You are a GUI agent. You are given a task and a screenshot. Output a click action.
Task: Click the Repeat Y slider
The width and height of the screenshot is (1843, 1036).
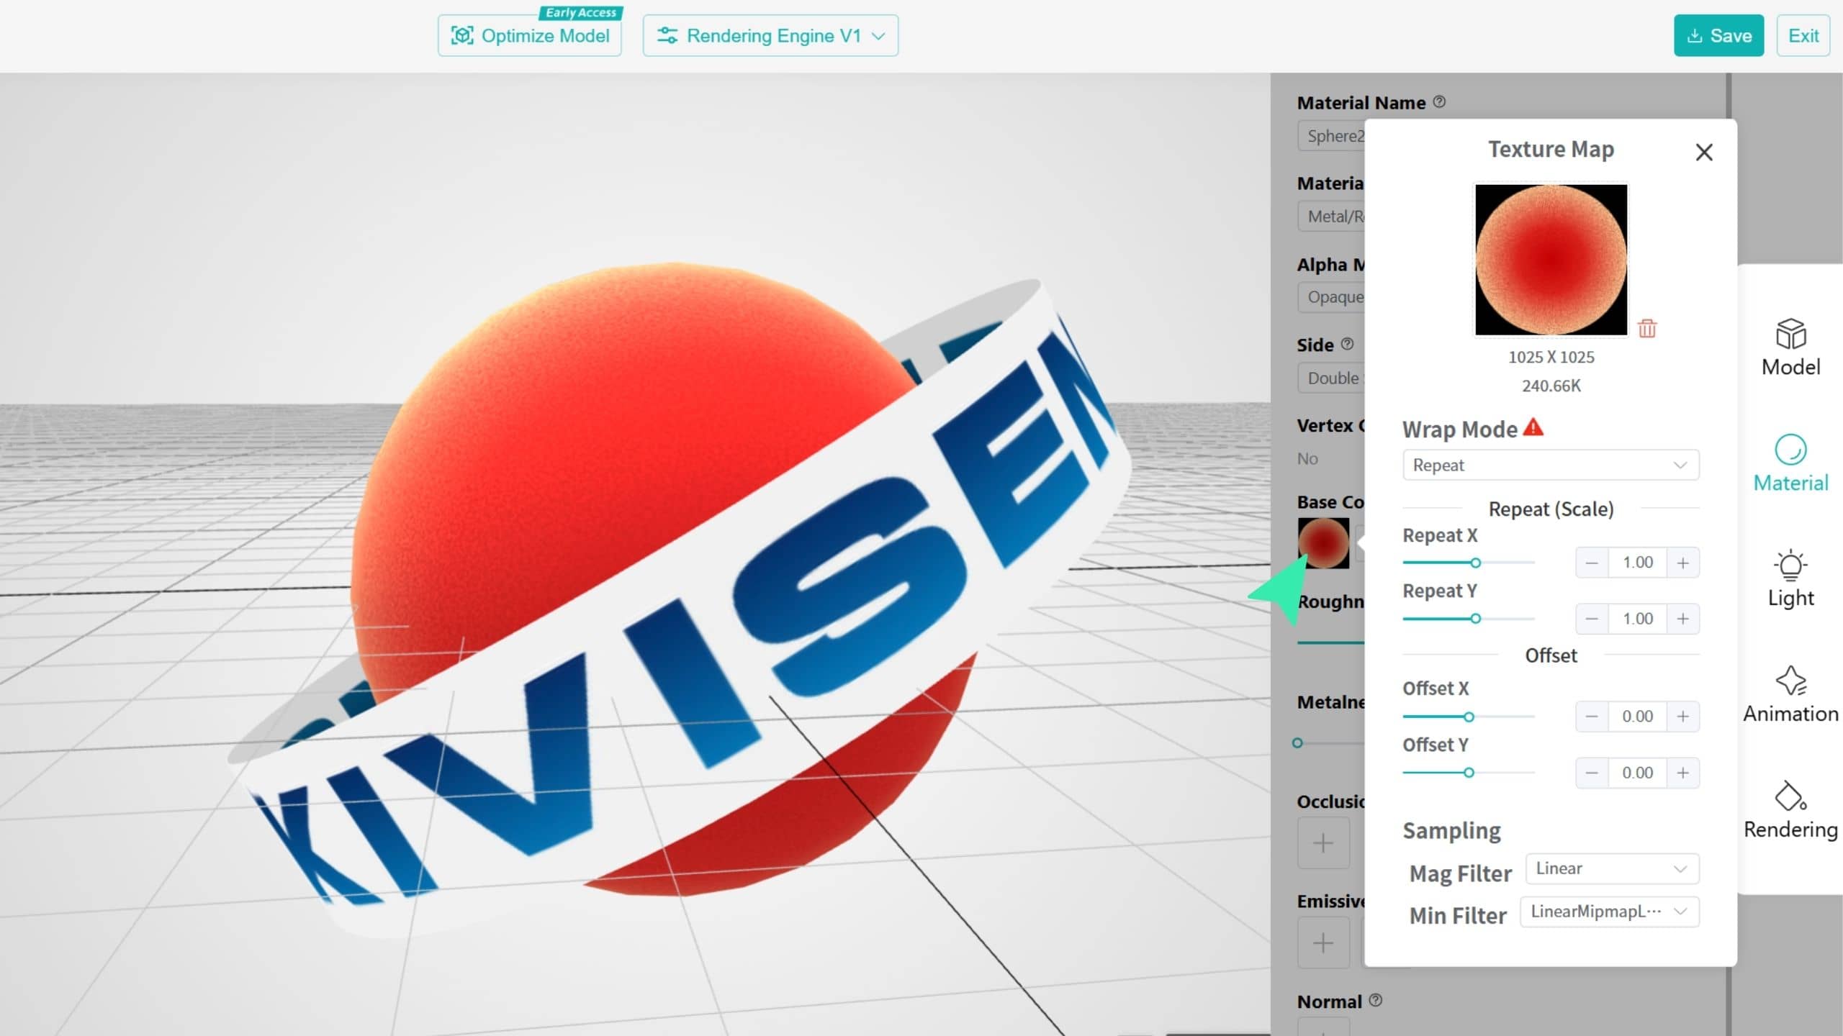[1469, 619]
